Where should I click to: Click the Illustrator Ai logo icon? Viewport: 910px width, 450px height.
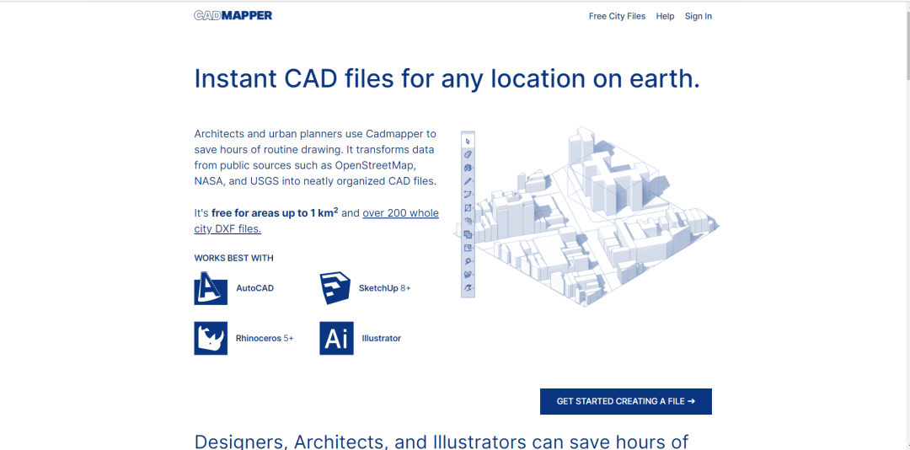tap(336, 338)
